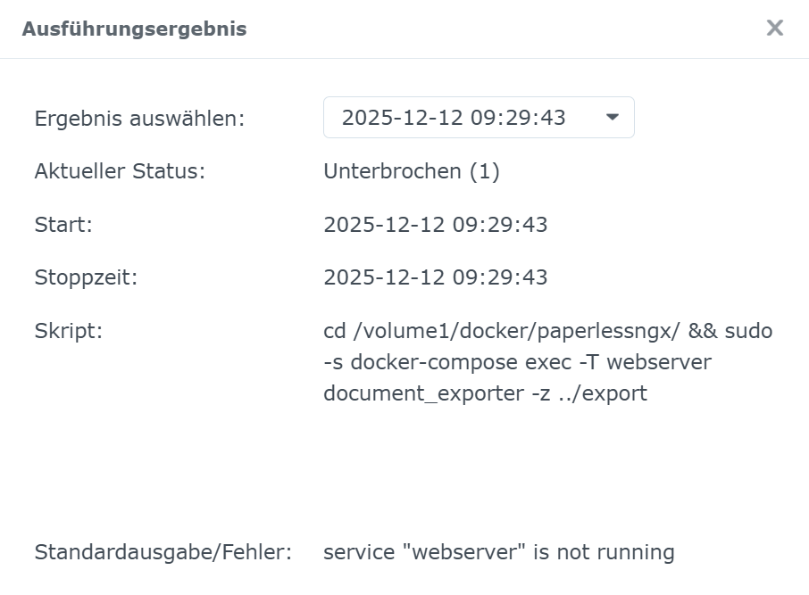
Task: Close the Ausführungsergebnis dialog
Action: [774, 28]
